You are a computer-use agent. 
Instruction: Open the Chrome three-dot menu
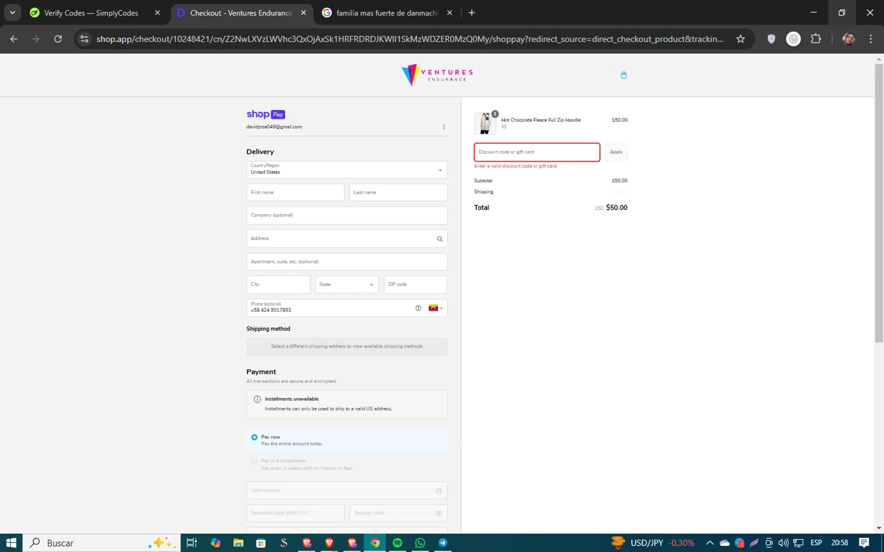coord(870,39)
